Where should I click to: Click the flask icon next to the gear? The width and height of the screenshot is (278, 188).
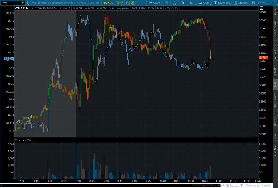point(174,3)
